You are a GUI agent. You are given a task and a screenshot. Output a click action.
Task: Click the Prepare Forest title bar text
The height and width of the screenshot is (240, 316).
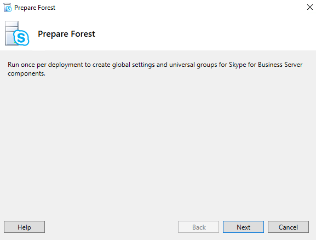pyautogui.click(x=35, y=8)
